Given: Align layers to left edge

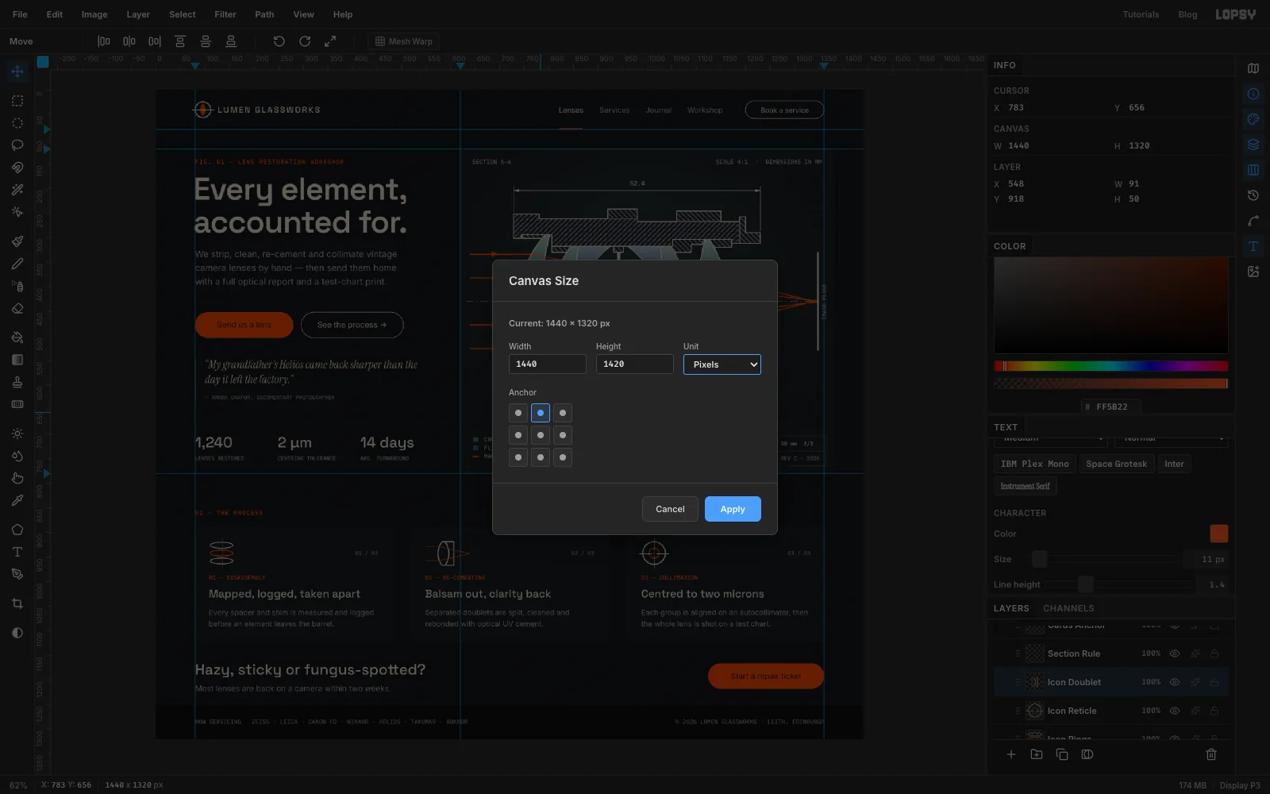Looking at the screenshot, I should 104,41.
